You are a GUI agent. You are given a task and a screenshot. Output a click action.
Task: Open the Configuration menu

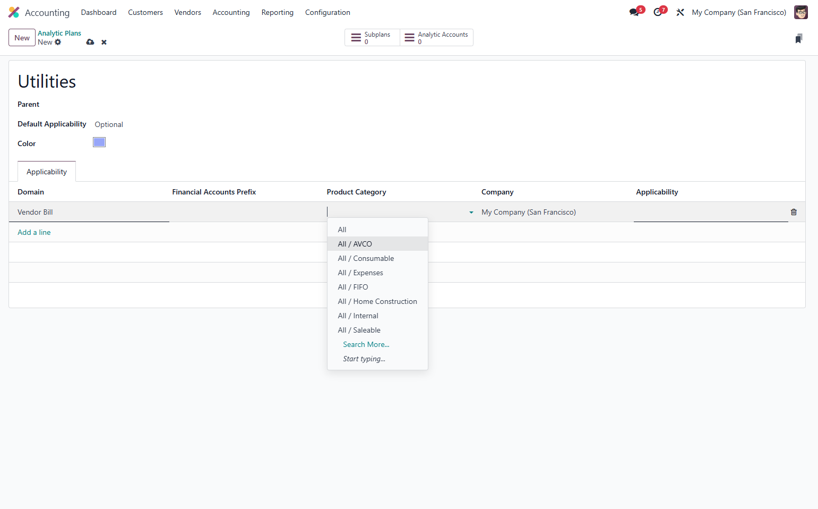point(328,12)
